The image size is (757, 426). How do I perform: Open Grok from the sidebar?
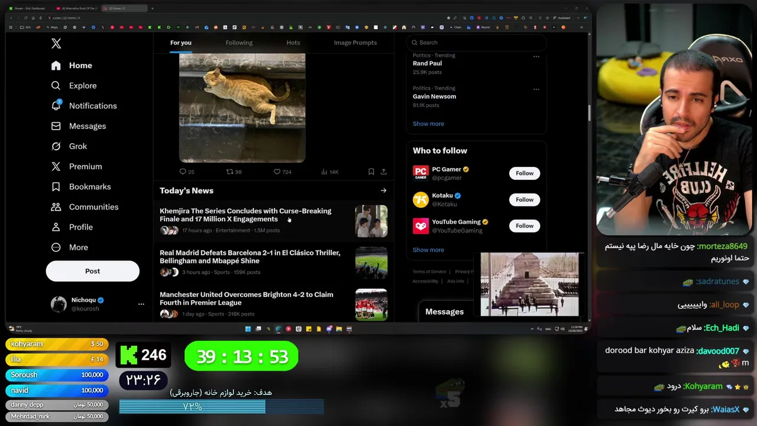click(x=69, y=146)
